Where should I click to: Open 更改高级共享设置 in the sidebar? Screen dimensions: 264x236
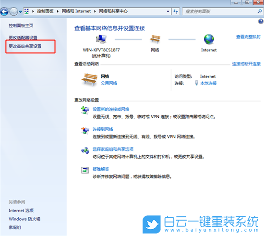tap(25, 46)
